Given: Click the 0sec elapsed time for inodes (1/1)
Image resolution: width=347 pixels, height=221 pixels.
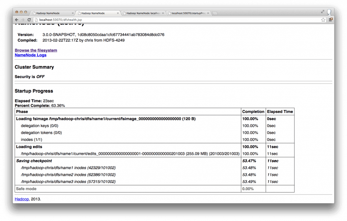Looking at the screenshot, I should pos(271,140).
